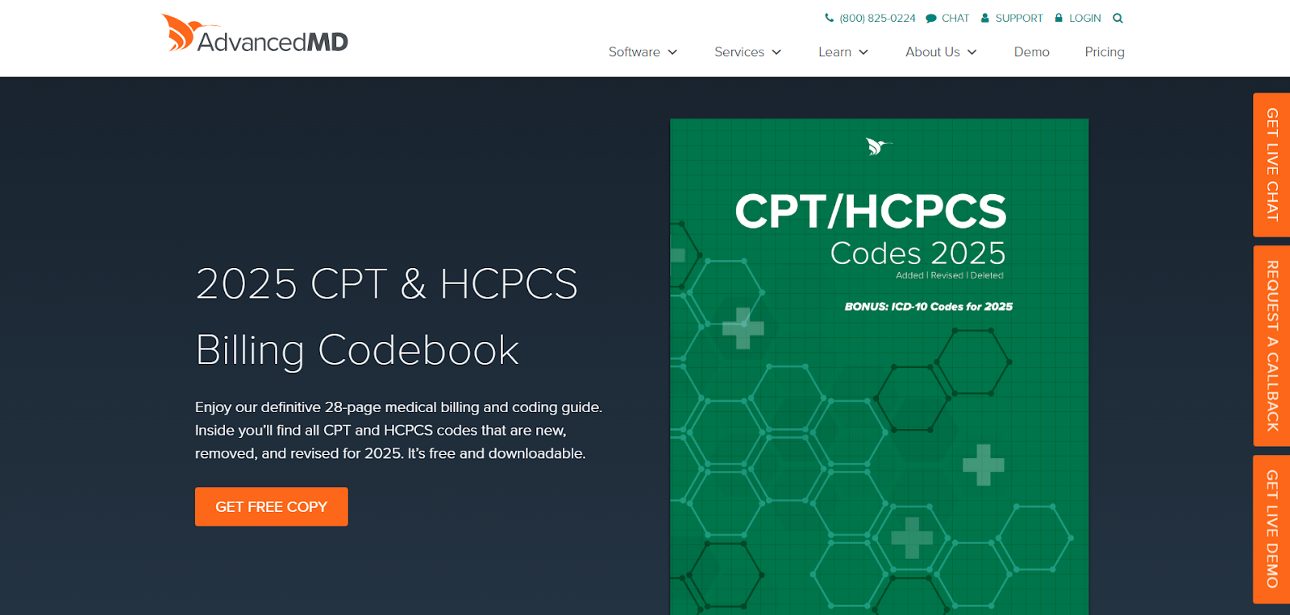Image resolution: width=1290 pixels, height=615 pixels.
Task: Open the SUPPORT link
Action: (1019, 18)
